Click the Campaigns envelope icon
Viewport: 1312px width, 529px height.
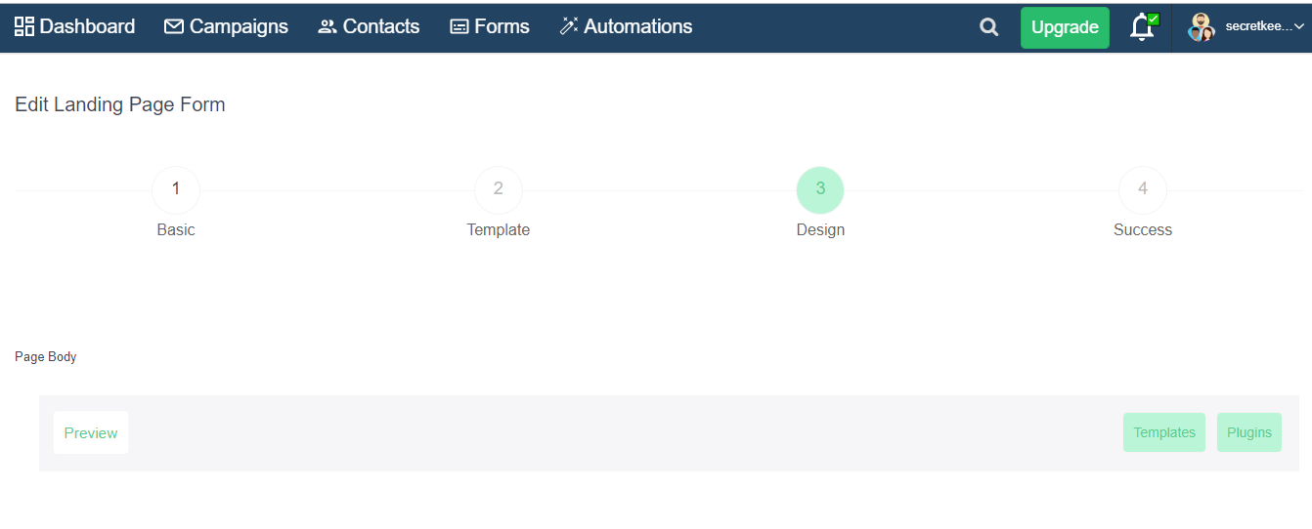(x=174, y=26)
